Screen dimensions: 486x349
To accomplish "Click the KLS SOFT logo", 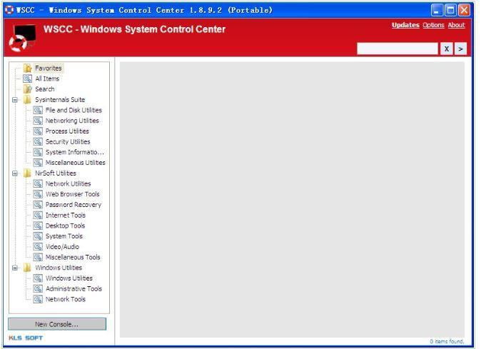I will click(26, 338).
